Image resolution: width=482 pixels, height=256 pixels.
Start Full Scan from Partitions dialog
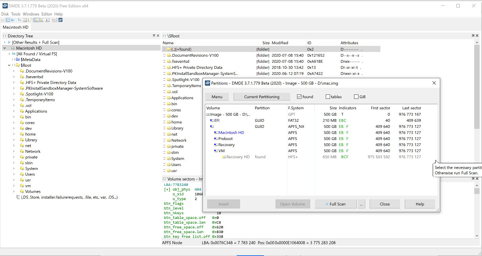(336, 204)
